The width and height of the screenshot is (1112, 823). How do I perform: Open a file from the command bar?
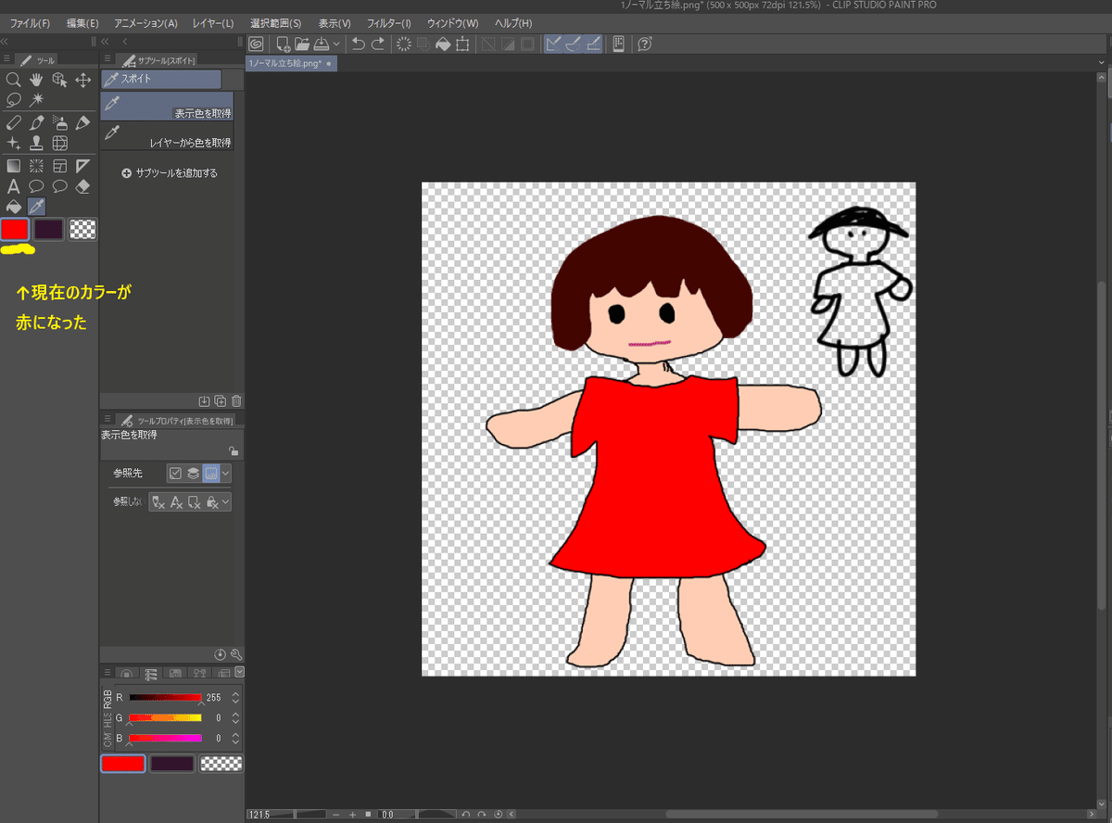click(x=301, y=44)
